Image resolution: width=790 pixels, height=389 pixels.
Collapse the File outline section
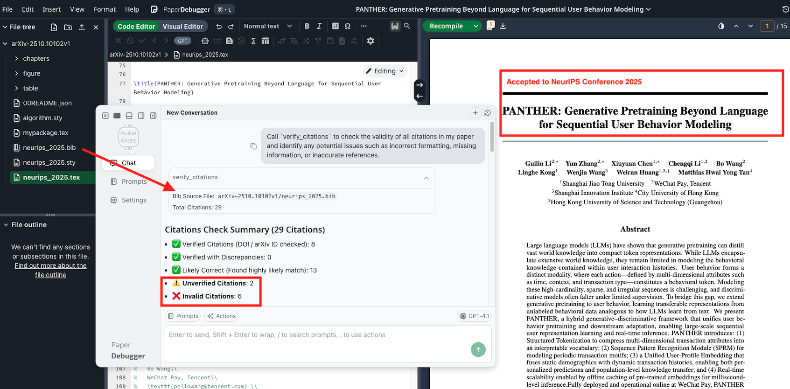(6, 225)
